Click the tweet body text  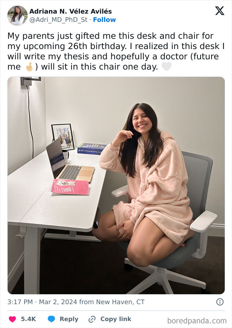point(116,51)
